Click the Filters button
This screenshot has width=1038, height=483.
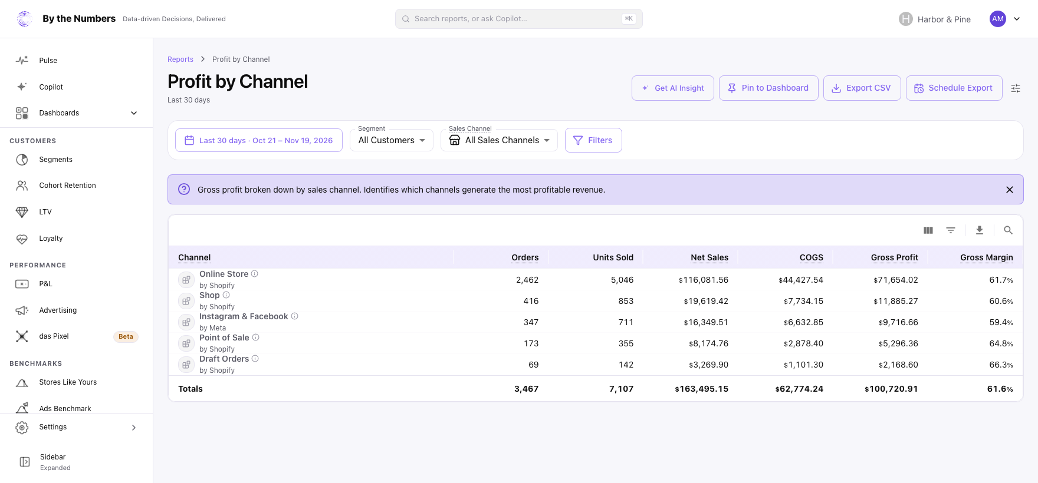pos(593,140)
